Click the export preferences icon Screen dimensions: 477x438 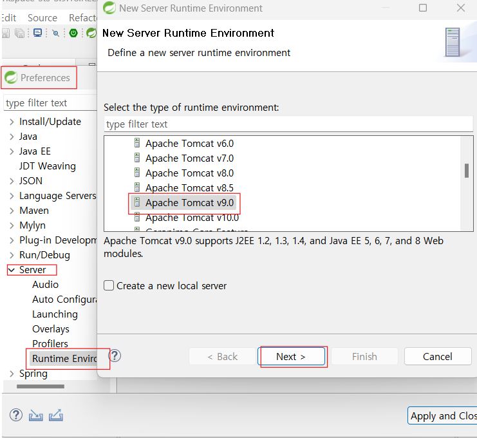pyautogui.click(x=56, y=415)
